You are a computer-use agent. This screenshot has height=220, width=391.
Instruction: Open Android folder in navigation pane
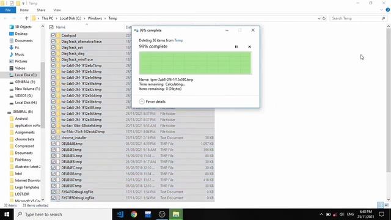click(x=21, y=119)
